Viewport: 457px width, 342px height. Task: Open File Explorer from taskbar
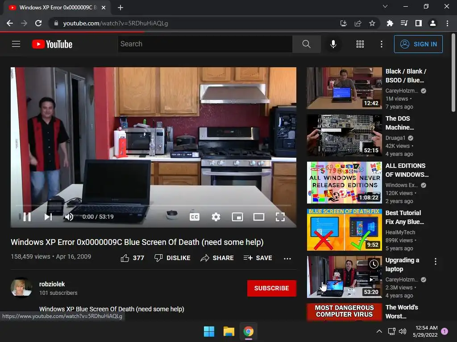[x=229, y=331]
